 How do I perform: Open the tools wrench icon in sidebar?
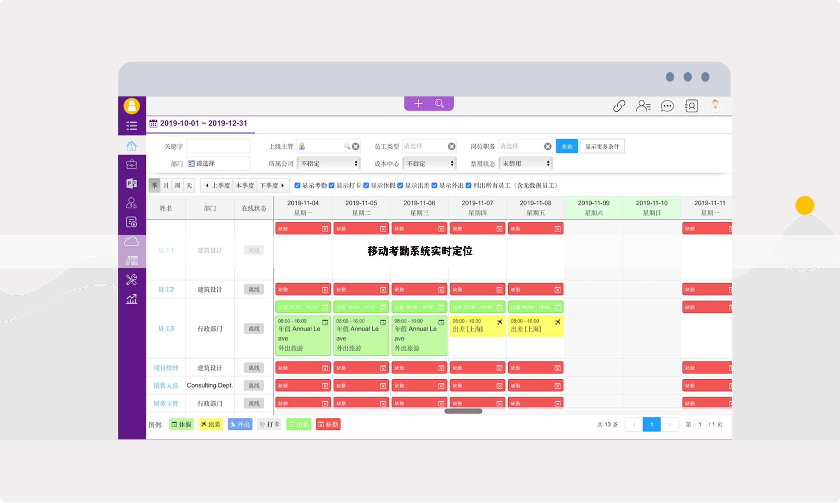point(132,280)
